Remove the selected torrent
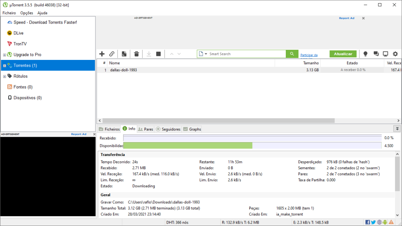The image size is (402, 226). (x=136, y=54)
